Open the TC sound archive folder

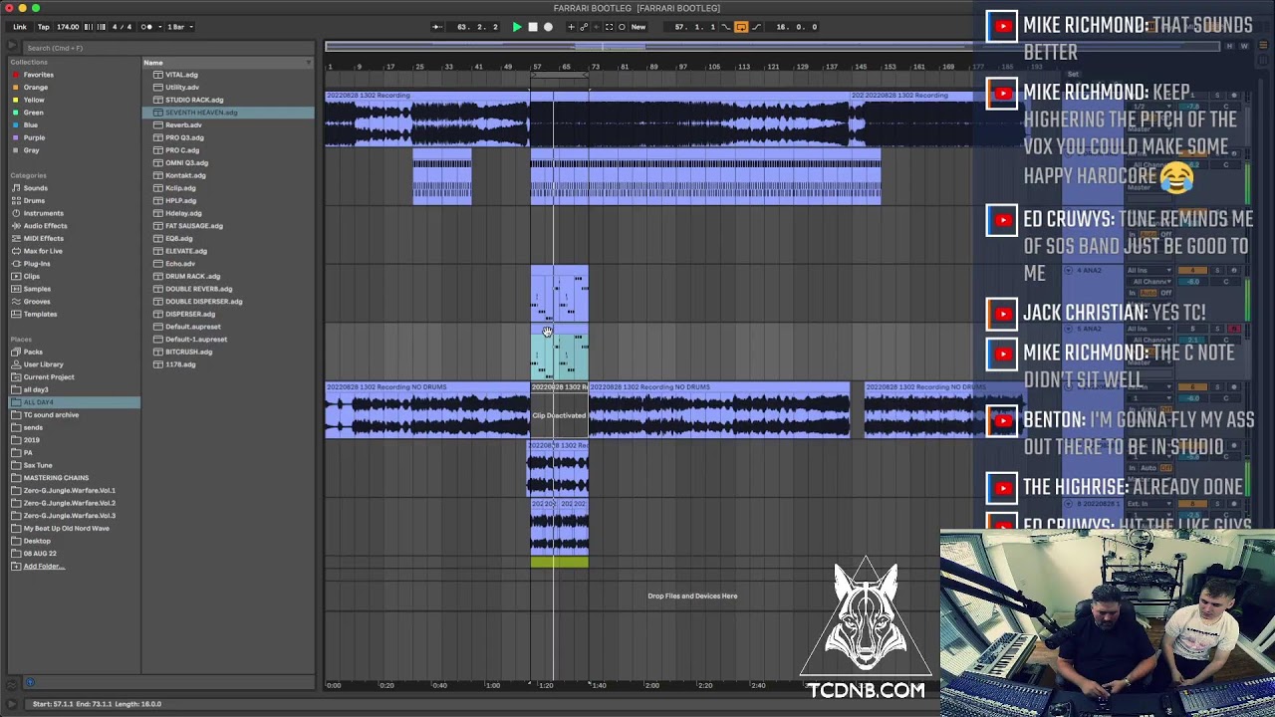[51, 415]
